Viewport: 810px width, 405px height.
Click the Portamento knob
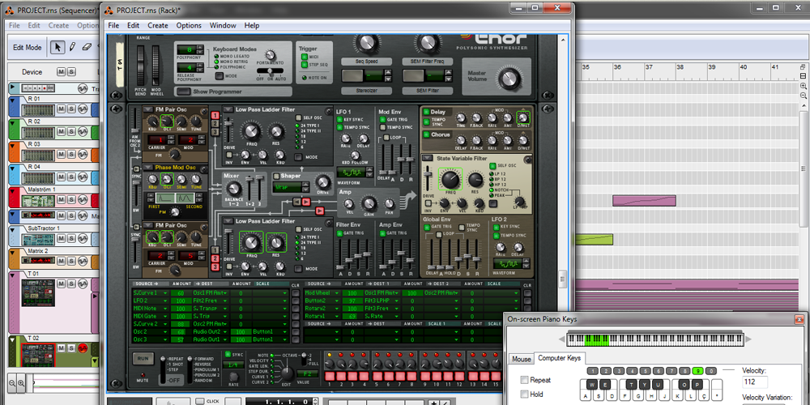pos(269,56)
